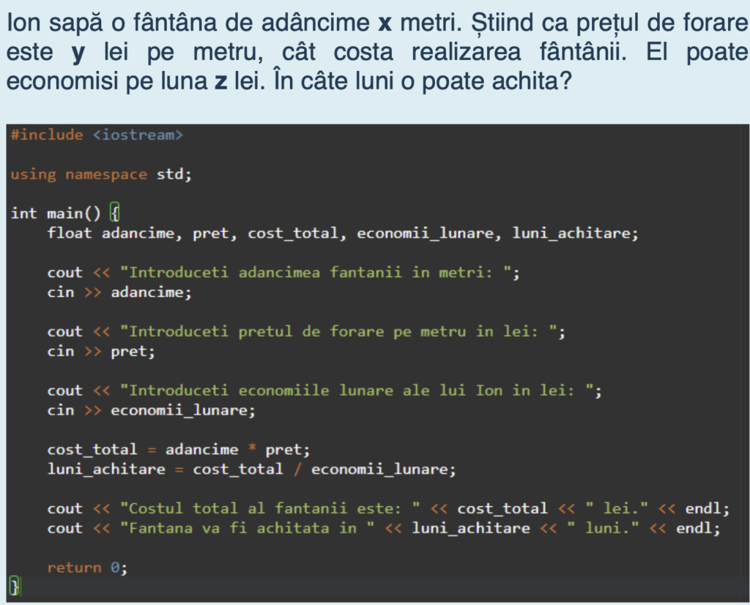This screenshot has height=605, width=750.
Task: Click the #include directive
Action: coord(47,135)
